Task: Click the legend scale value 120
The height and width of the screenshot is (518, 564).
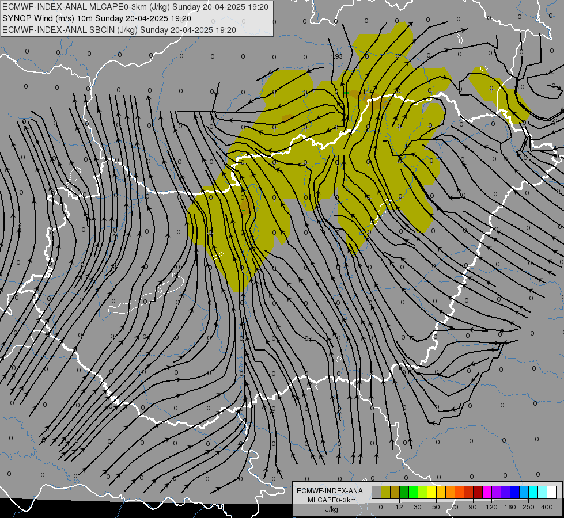Action: click(491, 507)
